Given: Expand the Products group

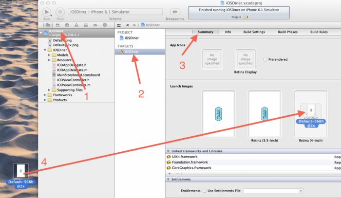Looking at the screenshot, I should (45, 100).
